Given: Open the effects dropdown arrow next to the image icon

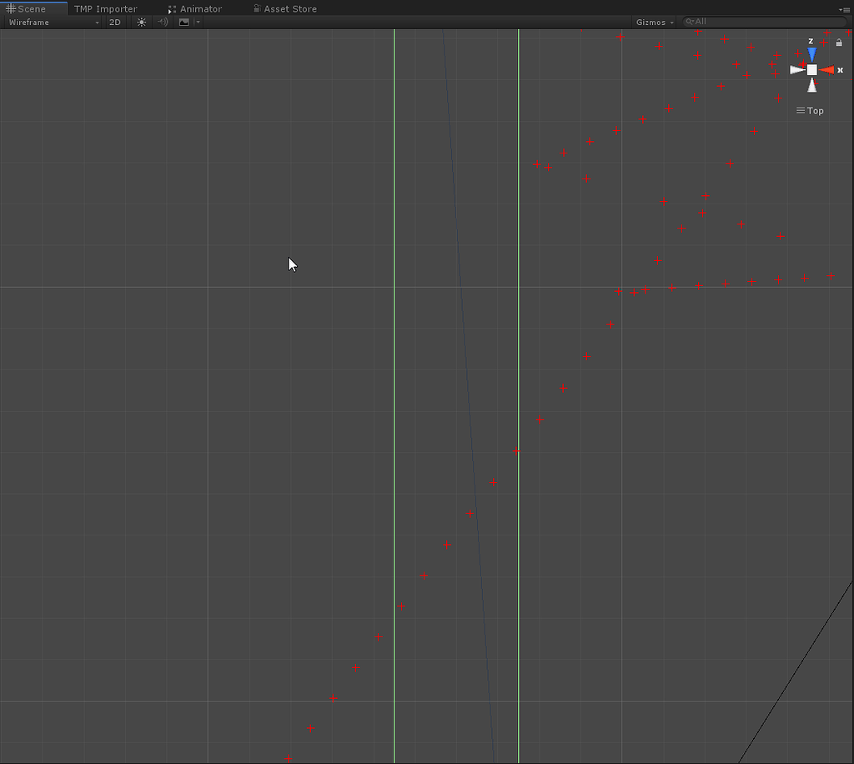Looking at the screenshot, I should [196, 22].
